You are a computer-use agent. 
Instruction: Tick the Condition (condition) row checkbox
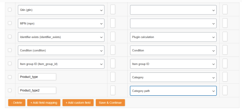10,50
